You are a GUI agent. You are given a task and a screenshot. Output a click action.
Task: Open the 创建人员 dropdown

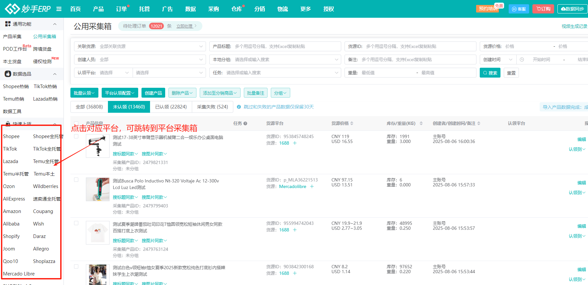tap(140, 59)
